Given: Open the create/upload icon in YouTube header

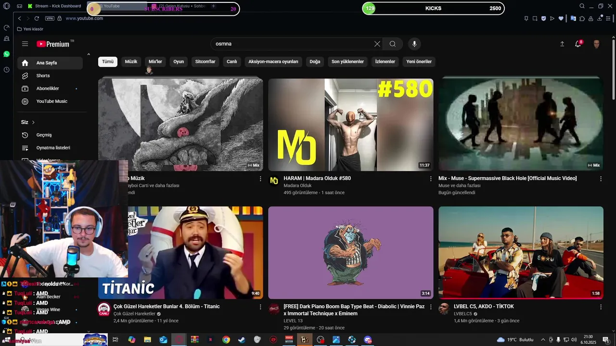Looking at the screenshot, I should [x=562, y=44].
